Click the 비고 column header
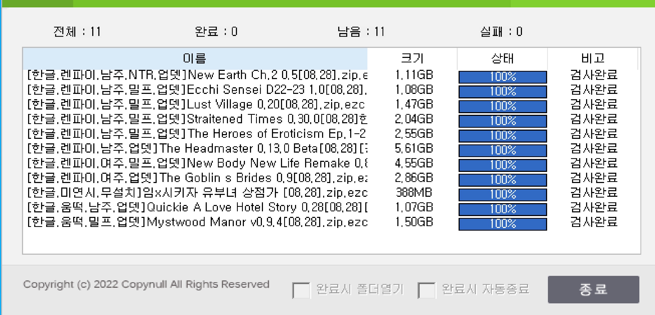Image resolution: width=655 pixels, height=315 pixels. coord(592,58)
